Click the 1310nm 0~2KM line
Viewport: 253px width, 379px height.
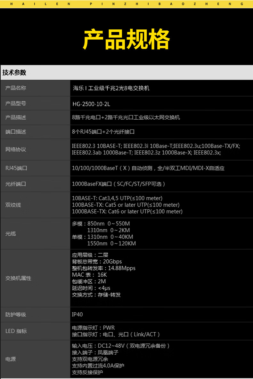click(x=109, y=230)
